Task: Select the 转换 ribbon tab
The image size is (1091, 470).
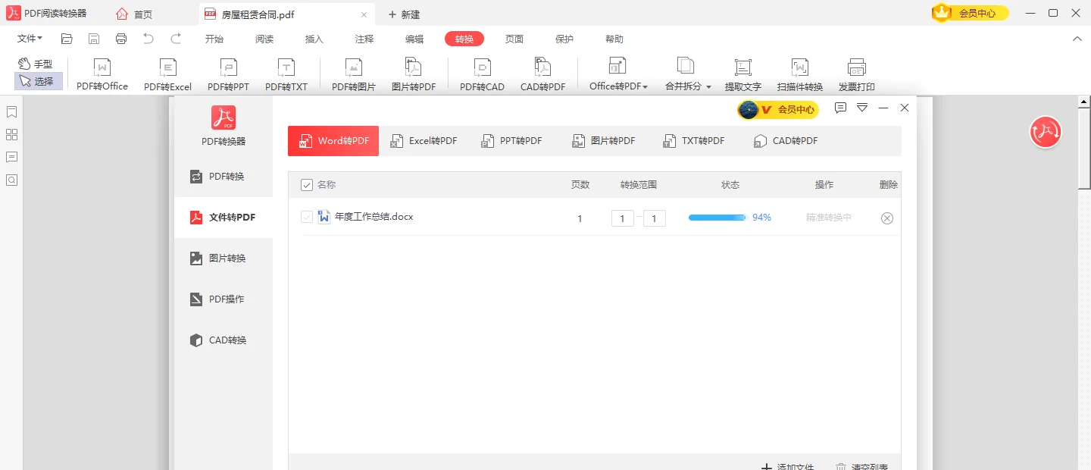Action: tap(464, 39)
